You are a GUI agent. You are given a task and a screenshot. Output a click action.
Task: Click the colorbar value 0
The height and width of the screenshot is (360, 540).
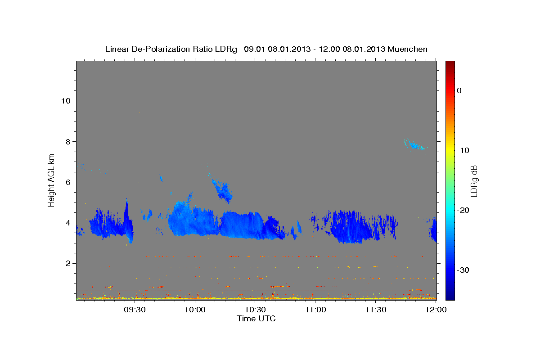pyautogui.click(x=459, y=90)
